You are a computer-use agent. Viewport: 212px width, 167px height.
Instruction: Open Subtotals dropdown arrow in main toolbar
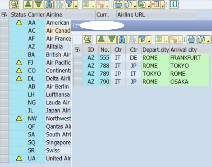point(107,5)
